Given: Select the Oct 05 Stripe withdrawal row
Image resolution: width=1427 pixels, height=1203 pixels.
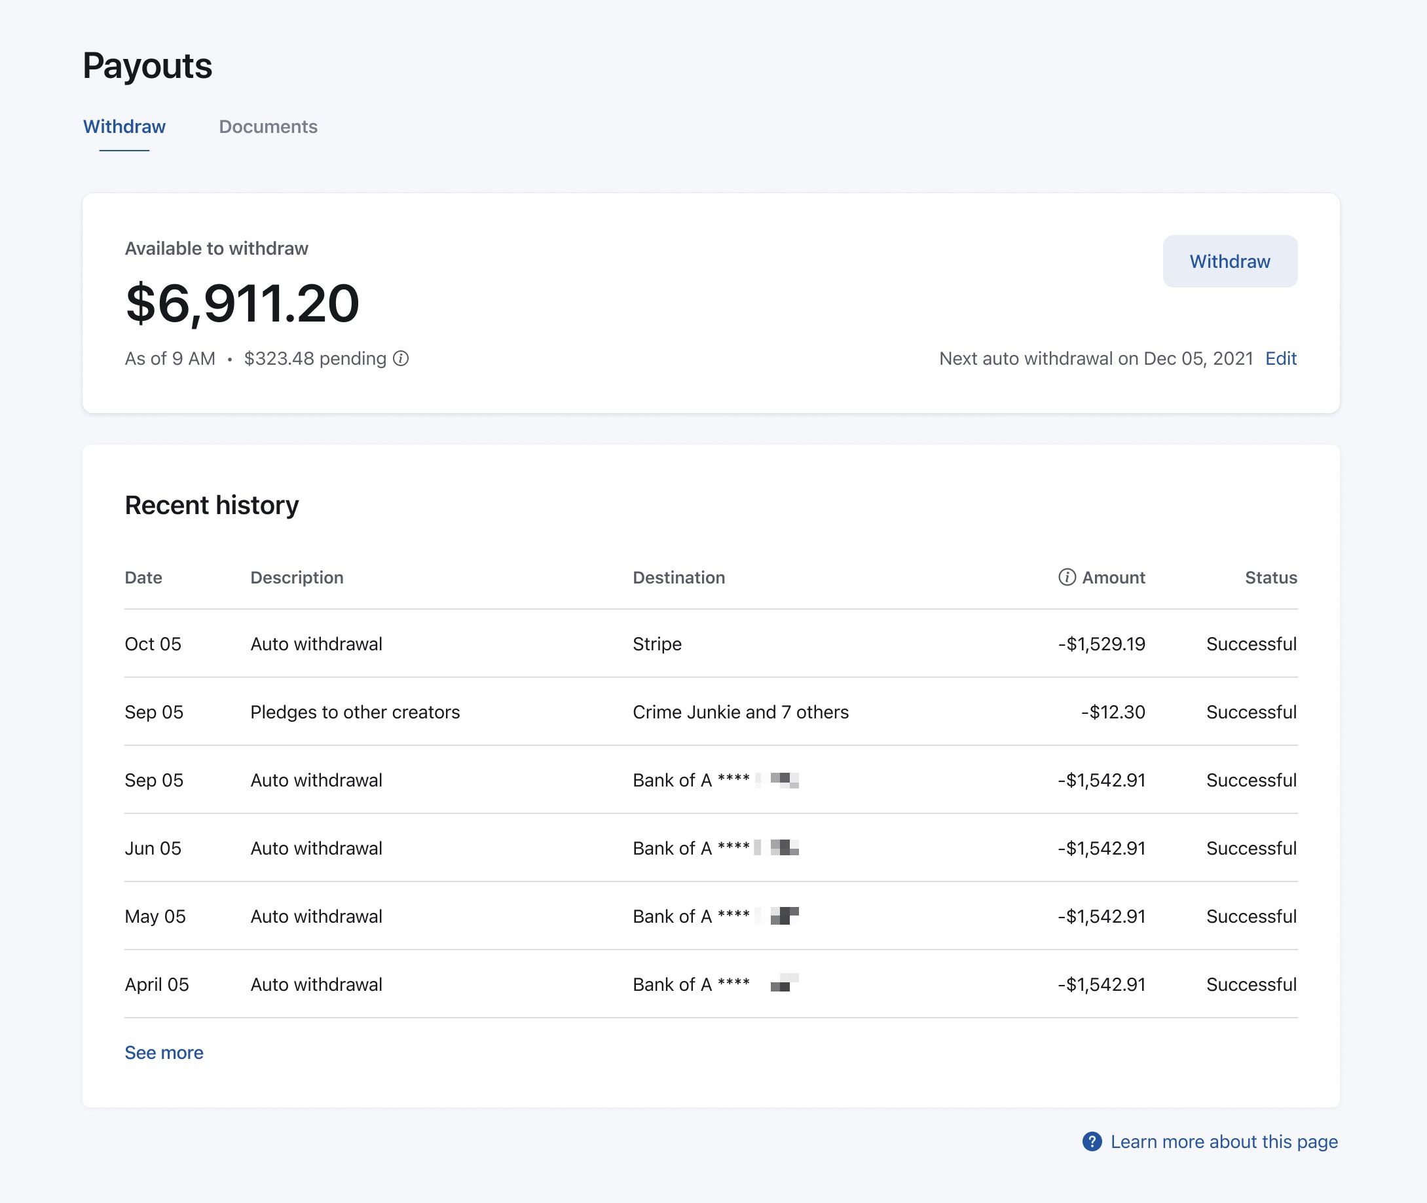Looking at the screenshot, I should [x=710, y=644].
